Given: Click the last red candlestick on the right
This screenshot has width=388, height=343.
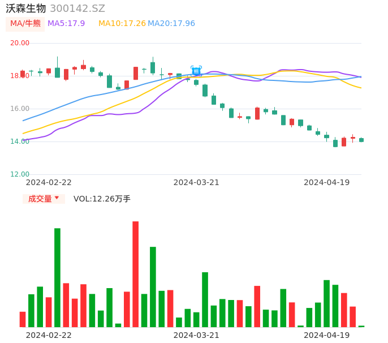Looking at the screenshot, I should pyautogui.click(x=353, y=138).
